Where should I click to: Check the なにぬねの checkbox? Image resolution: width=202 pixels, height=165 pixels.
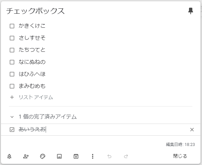pyautogui.click(x=12, y=62)
